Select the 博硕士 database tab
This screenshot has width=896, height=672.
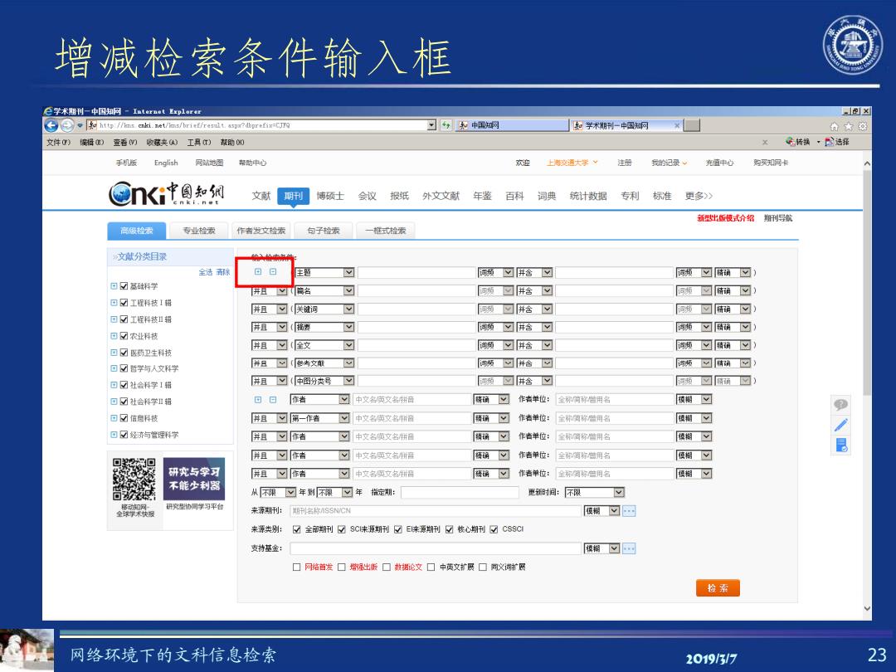(330, 196)
